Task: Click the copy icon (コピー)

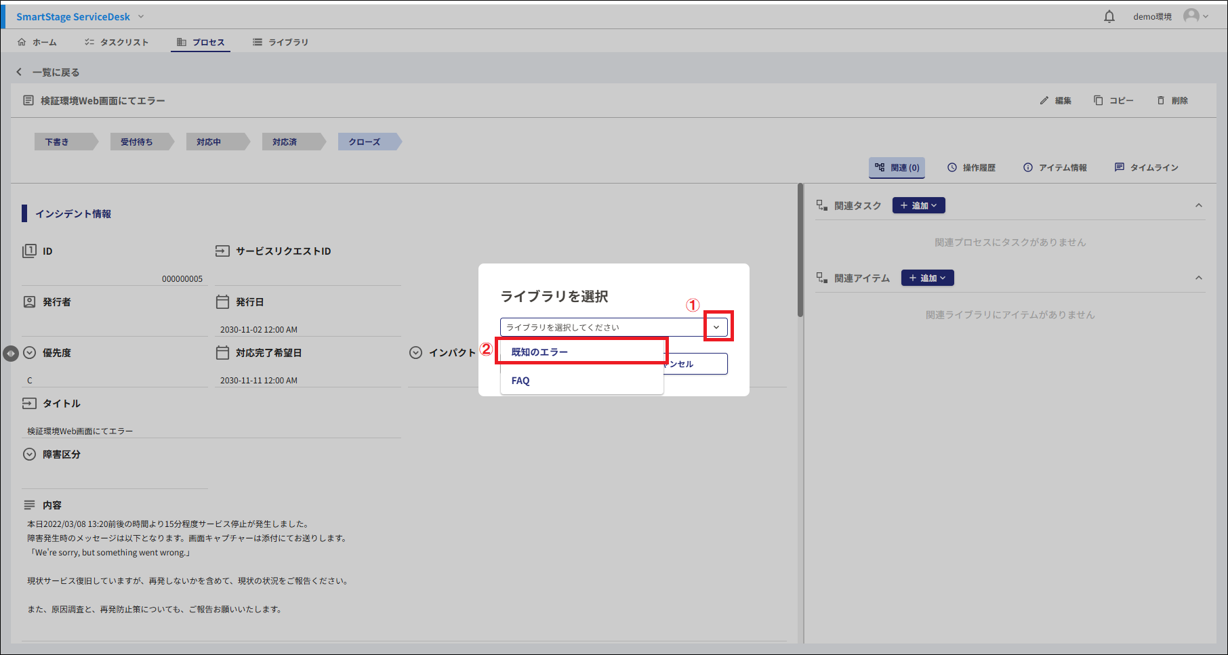Action: [1098, 101]
